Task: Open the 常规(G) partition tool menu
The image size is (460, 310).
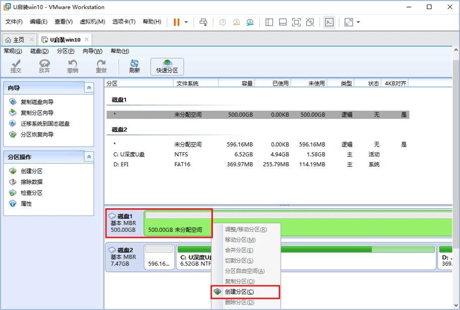Action: (x=13, y=51)
